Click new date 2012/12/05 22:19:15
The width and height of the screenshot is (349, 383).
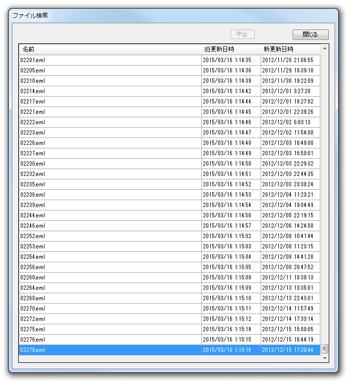[x=288, y=215]
